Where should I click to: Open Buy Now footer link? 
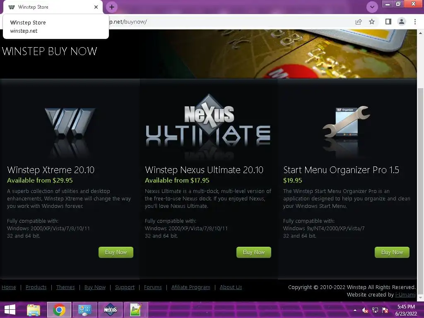click(x=95, y=287)
